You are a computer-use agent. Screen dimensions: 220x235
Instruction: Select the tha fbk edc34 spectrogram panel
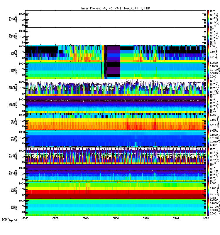pos(116,53)
